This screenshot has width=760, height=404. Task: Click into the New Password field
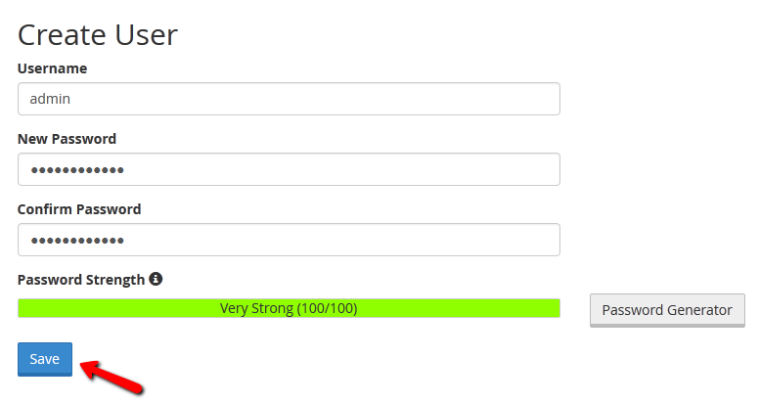tap(289, 169)
